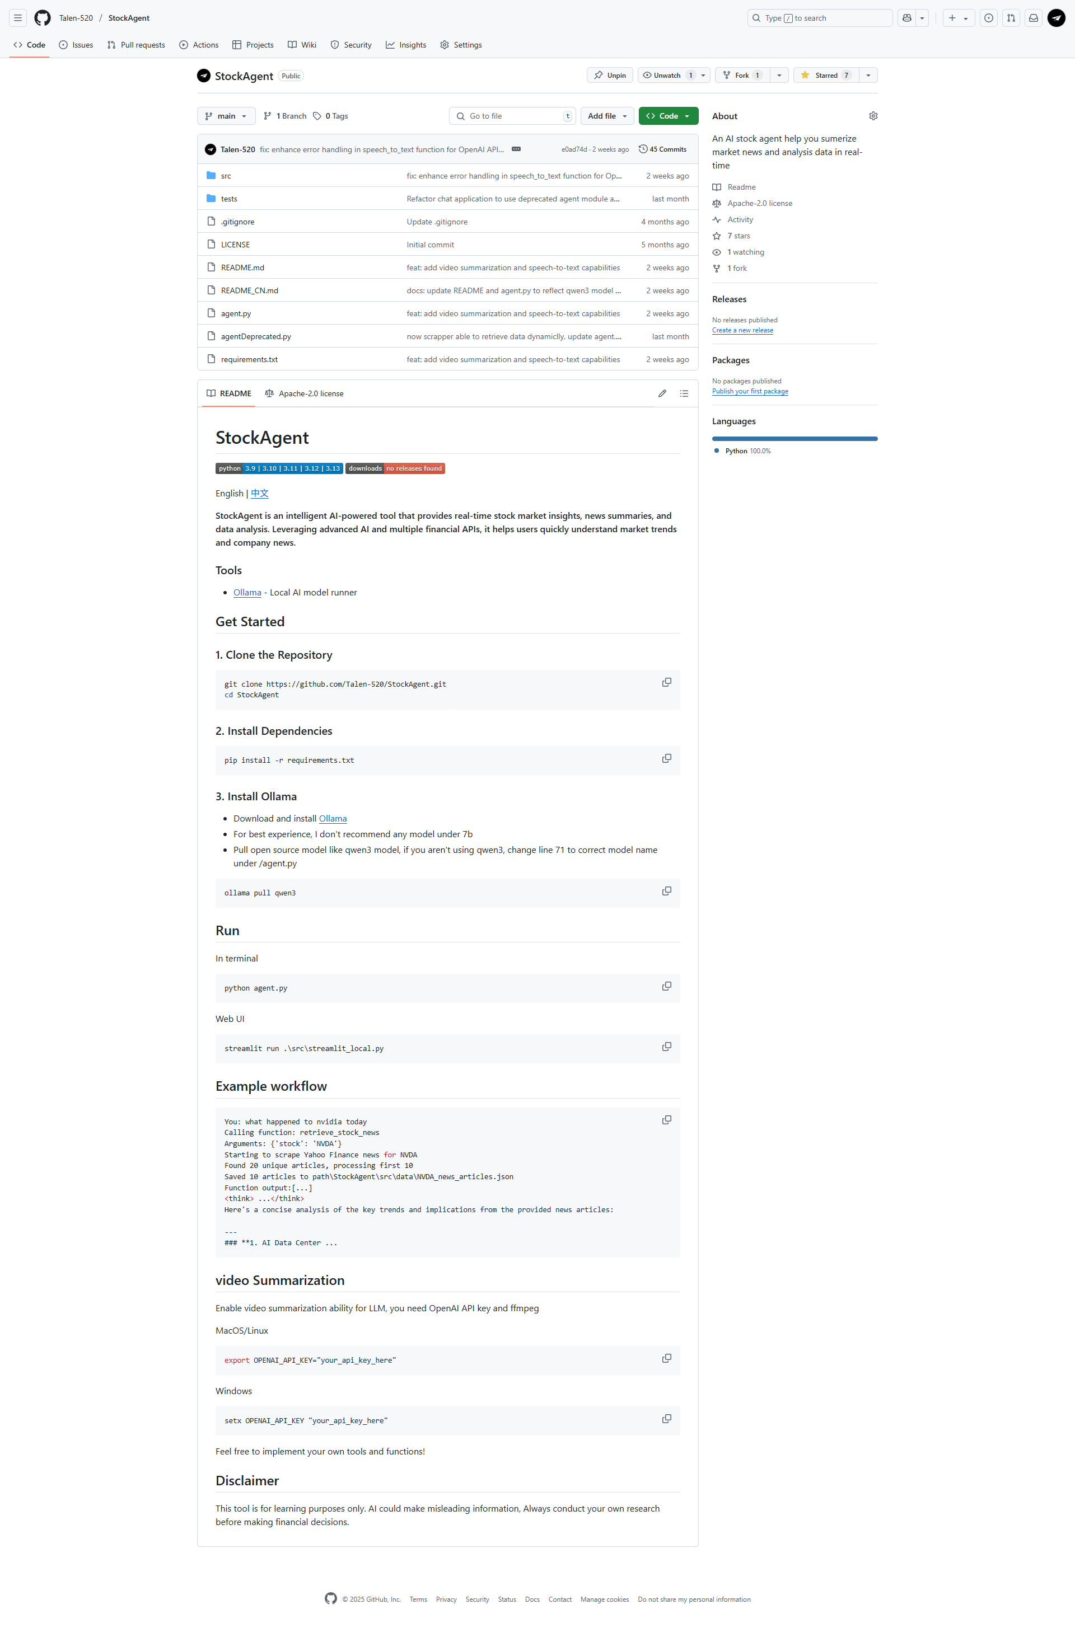Open the main branch selector
The width and height of the screenshot is (1075, 1628).
coord(226,116)
